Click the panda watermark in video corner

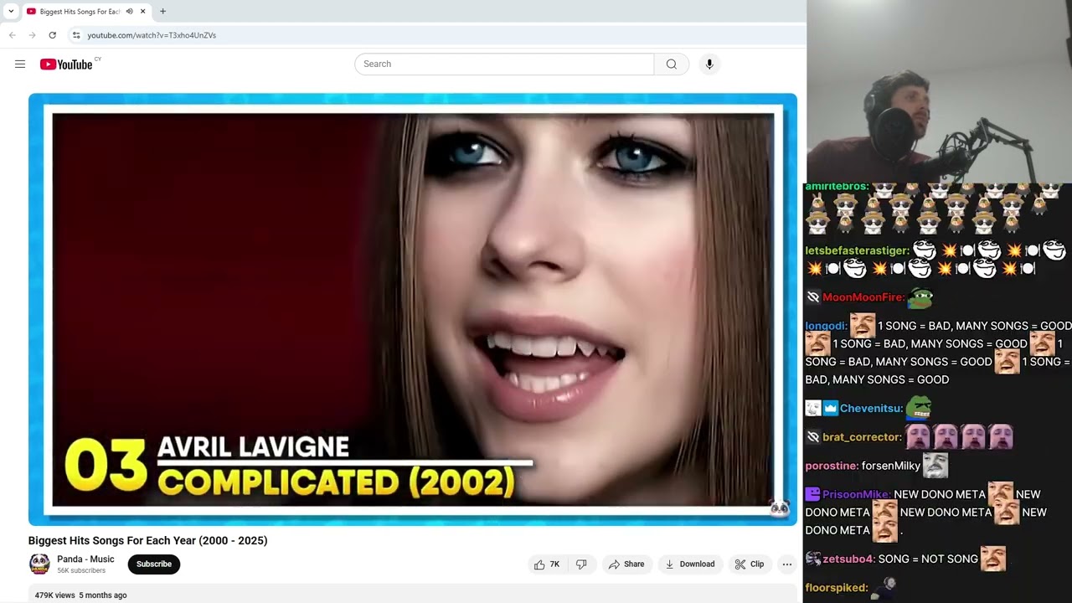click(779, 508)
